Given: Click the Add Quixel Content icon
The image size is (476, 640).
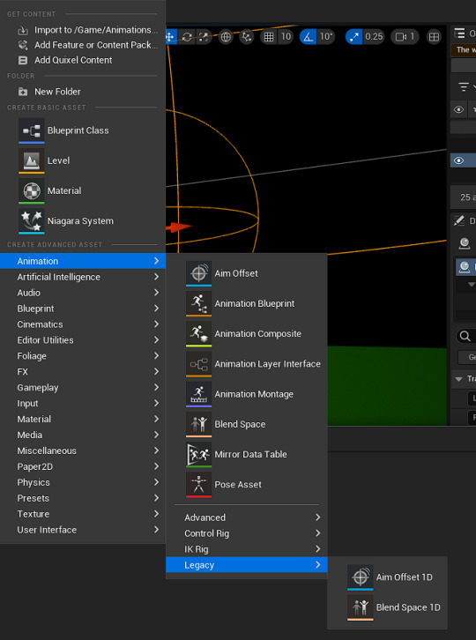Looking at the screenshot, I should tap(23, 61).
